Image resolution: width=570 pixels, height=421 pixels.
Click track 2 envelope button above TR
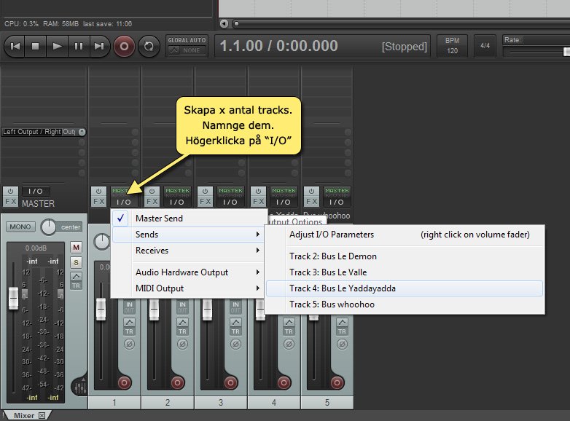tap(182, 322)
